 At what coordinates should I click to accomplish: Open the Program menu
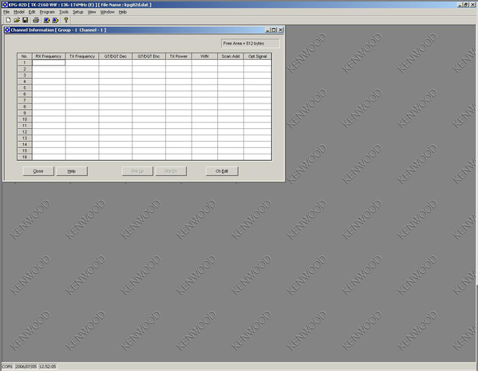pos(47,12)
